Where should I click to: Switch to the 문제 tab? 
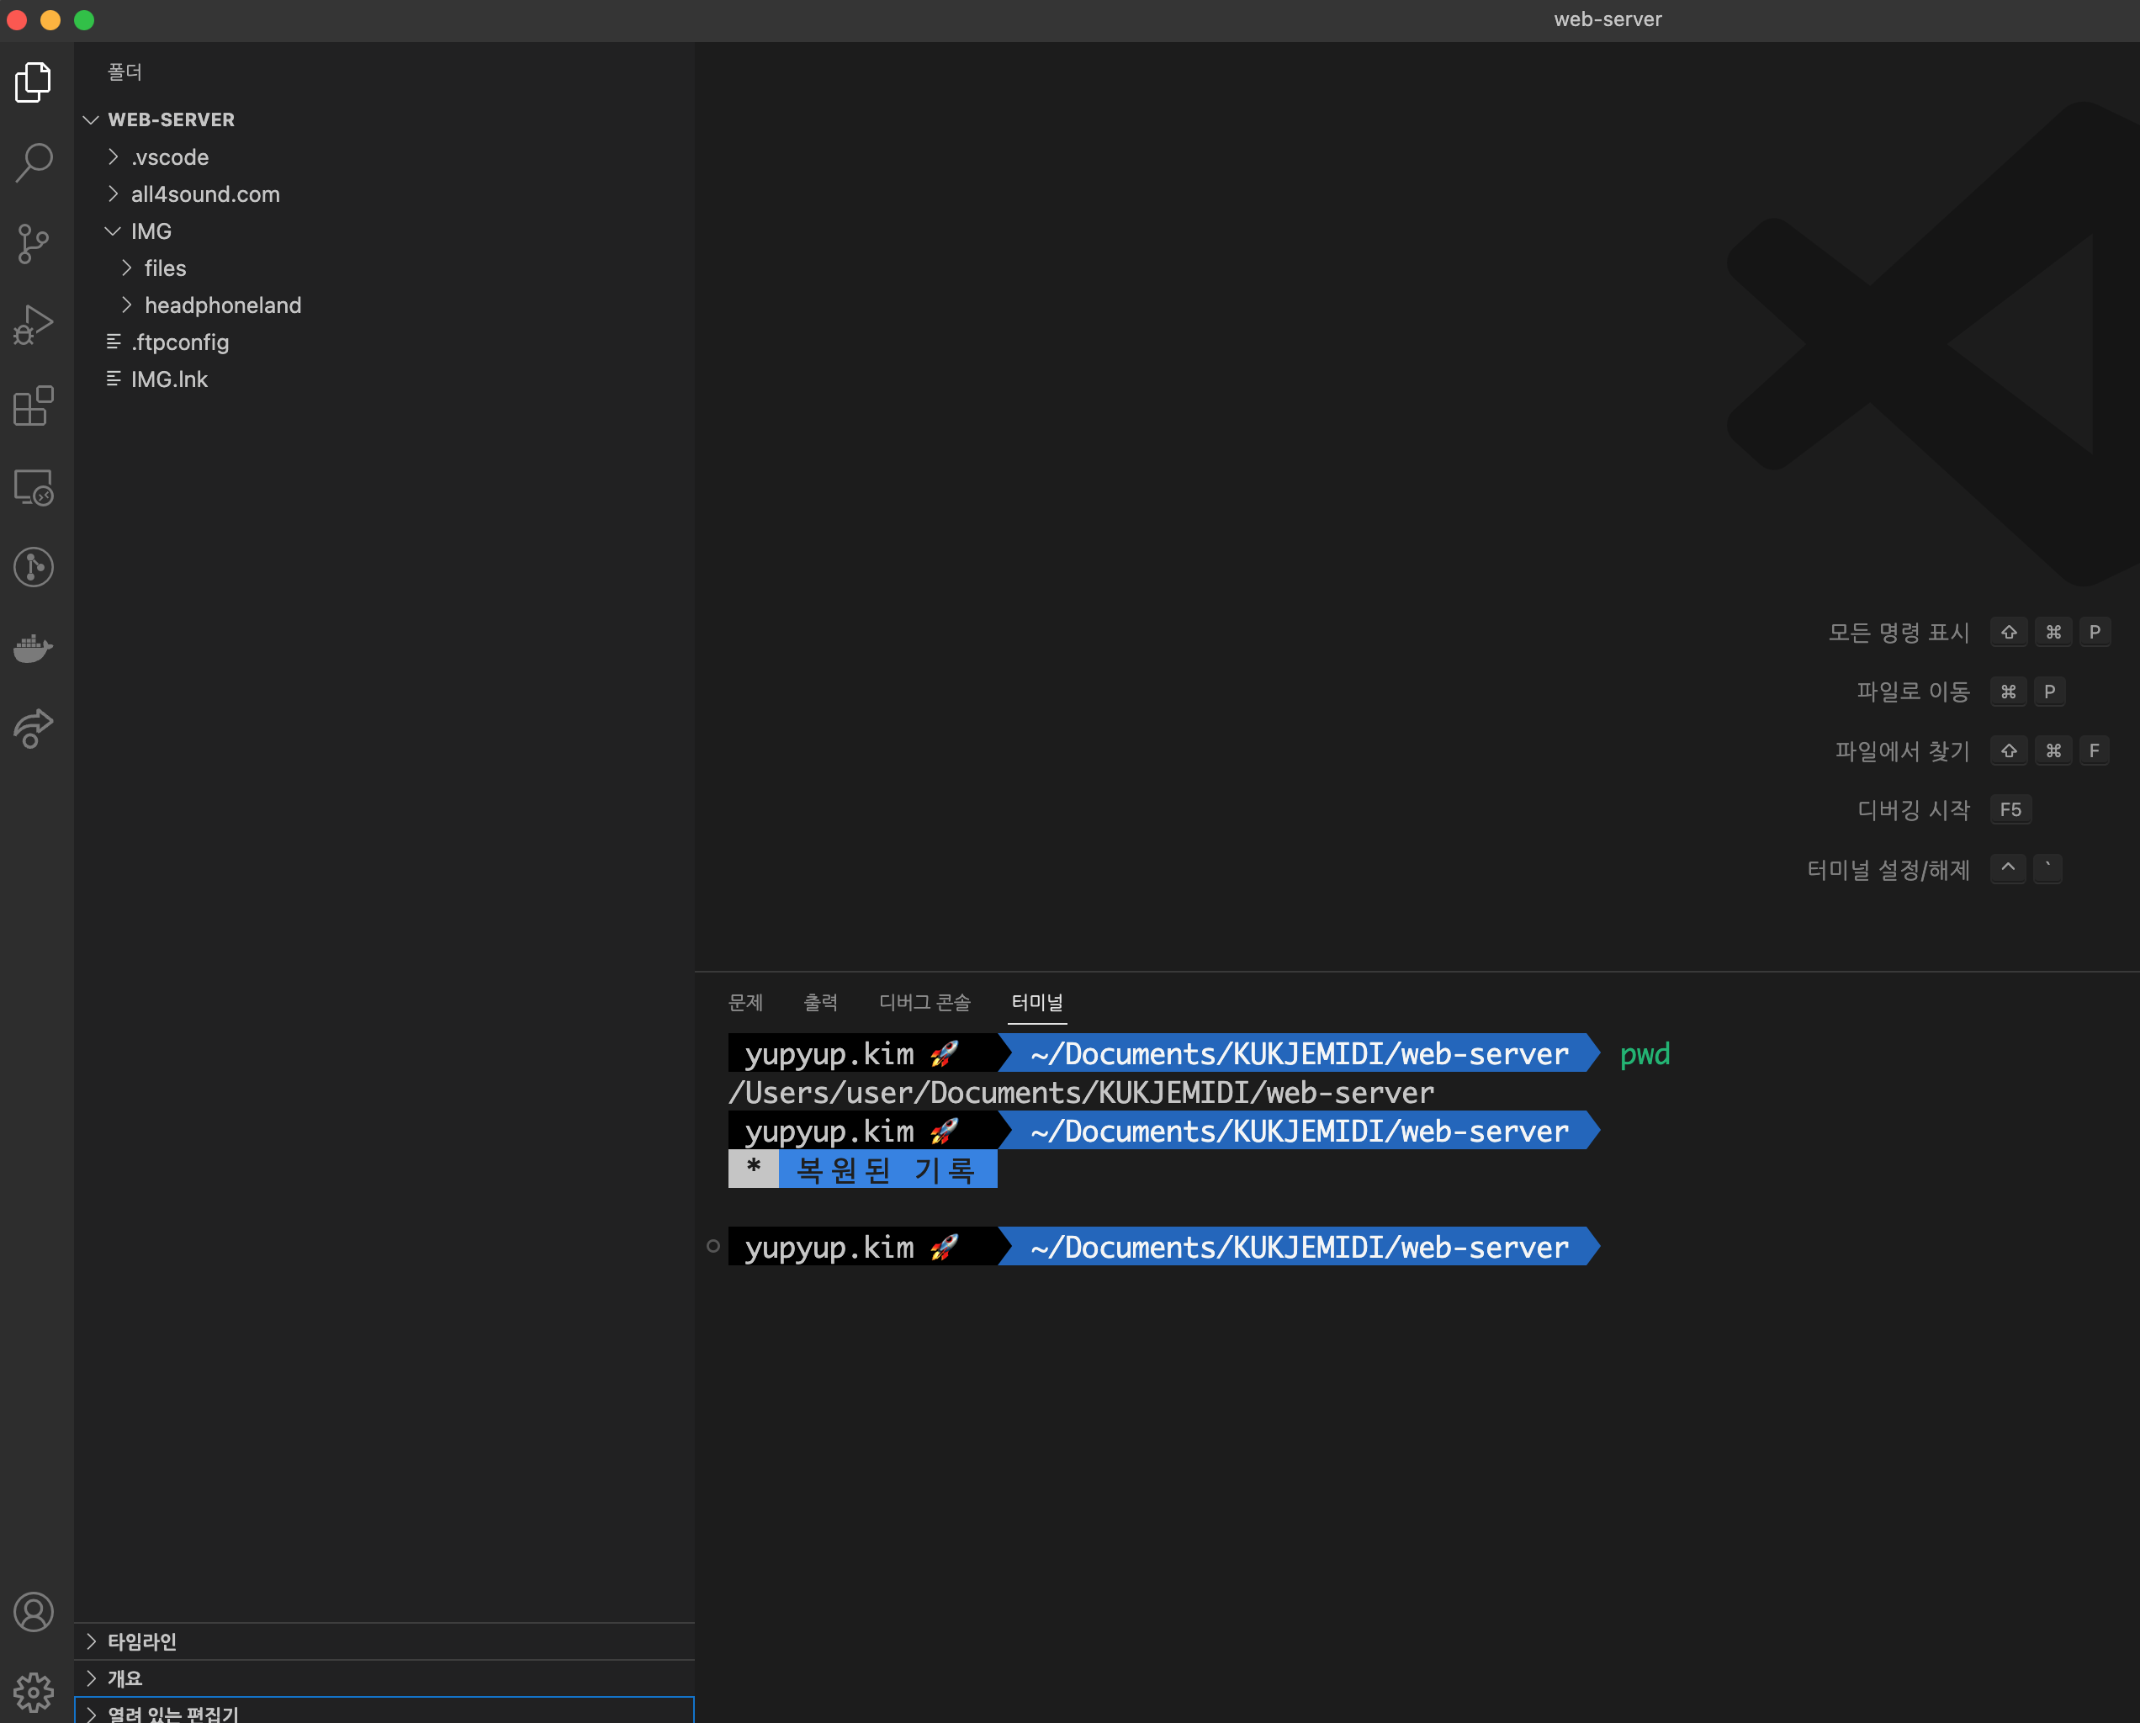pyautogui.click(x=745, y=1003)
